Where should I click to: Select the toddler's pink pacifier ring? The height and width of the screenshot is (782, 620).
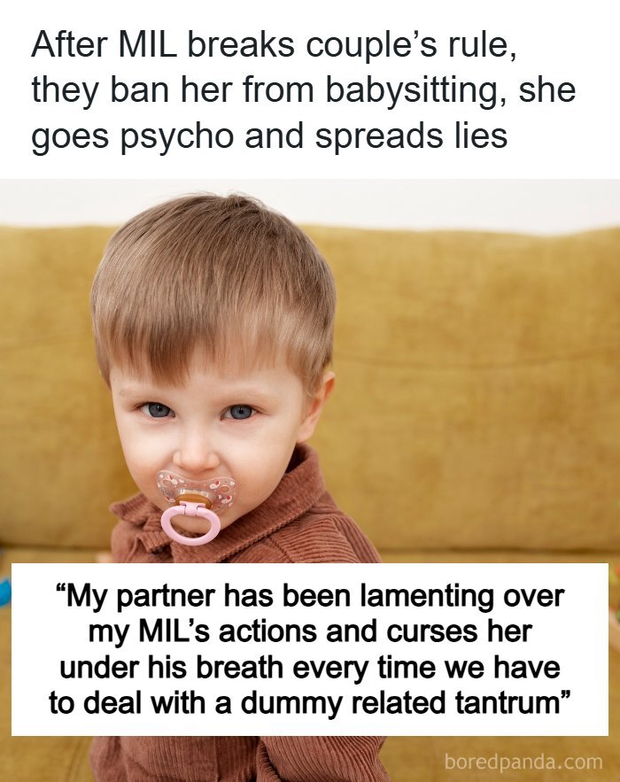tap(190, 523)
